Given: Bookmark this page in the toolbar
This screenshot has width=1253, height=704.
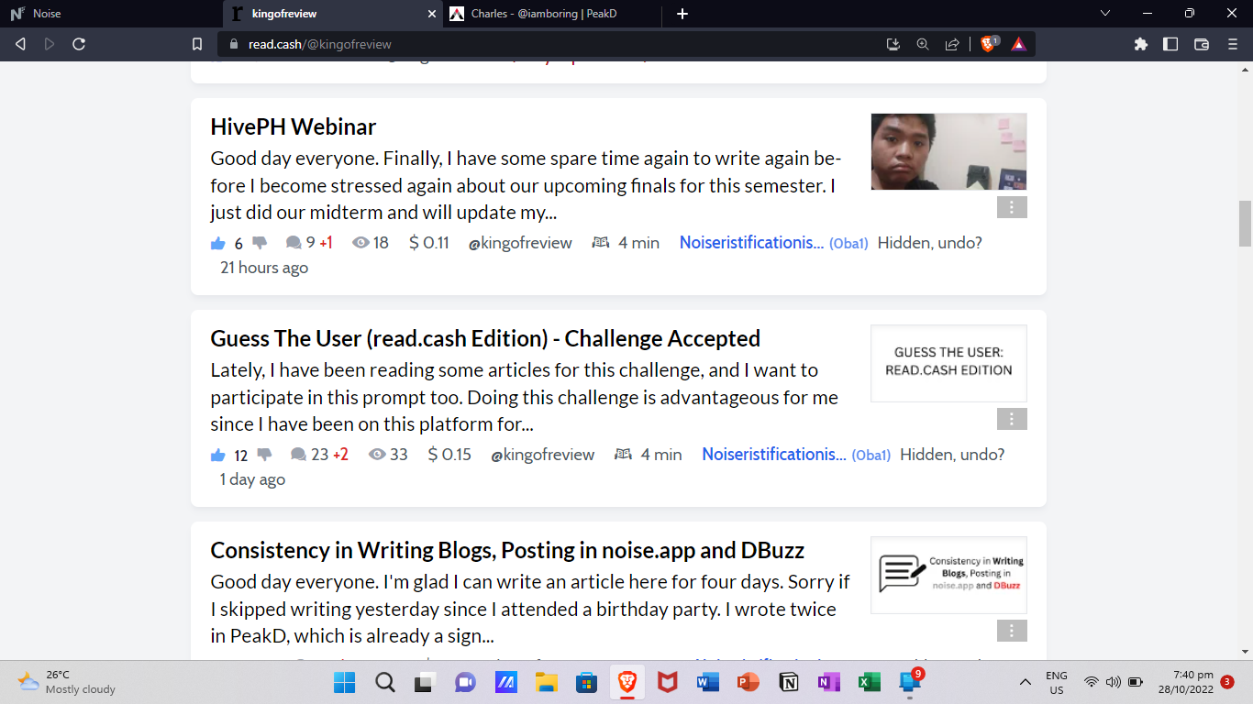Looking at the screenshot, I should (x=196, y=44).
